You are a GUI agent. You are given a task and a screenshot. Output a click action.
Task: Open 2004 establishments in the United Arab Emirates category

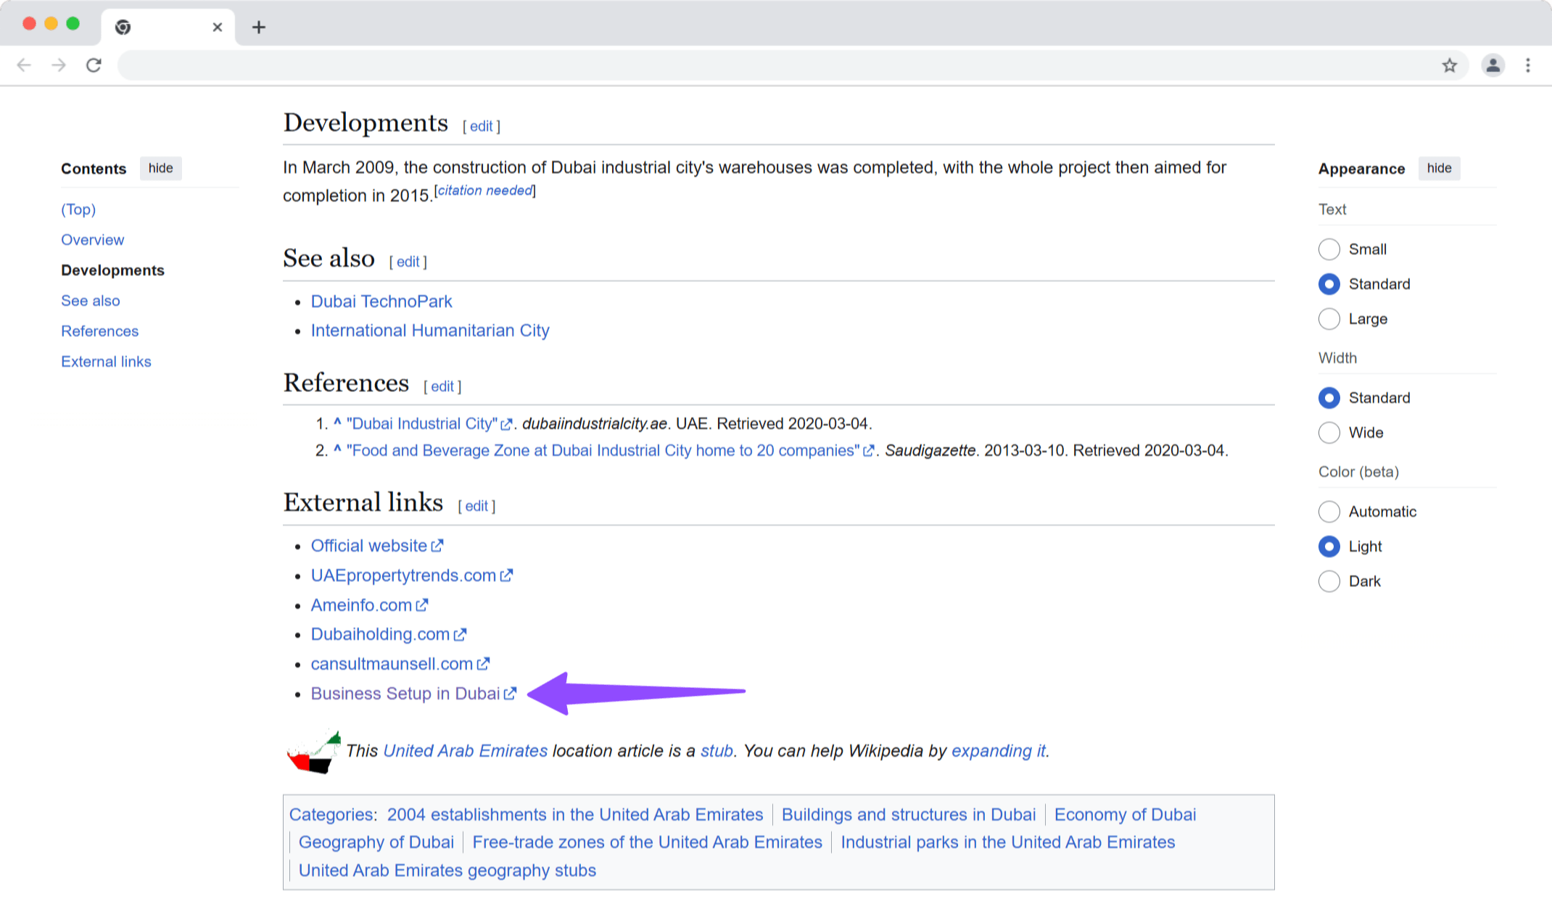(575, 815)
